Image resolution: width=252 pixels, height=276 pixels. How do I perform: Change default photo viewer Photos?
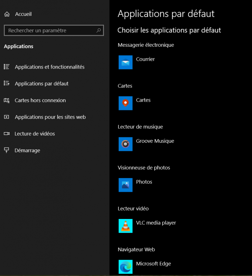click(144, 182)
